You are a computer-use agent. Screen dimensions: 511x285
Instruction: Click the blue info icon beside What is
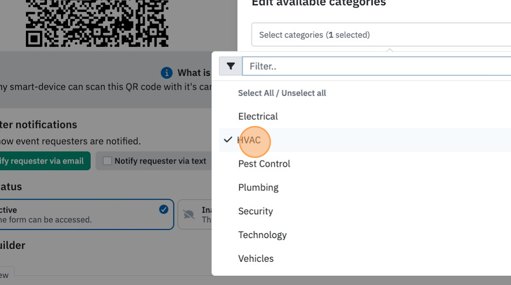tap(166, 73)
